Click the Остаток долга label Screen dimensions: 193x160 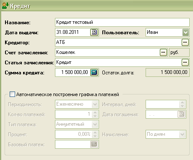pos(118,73)
